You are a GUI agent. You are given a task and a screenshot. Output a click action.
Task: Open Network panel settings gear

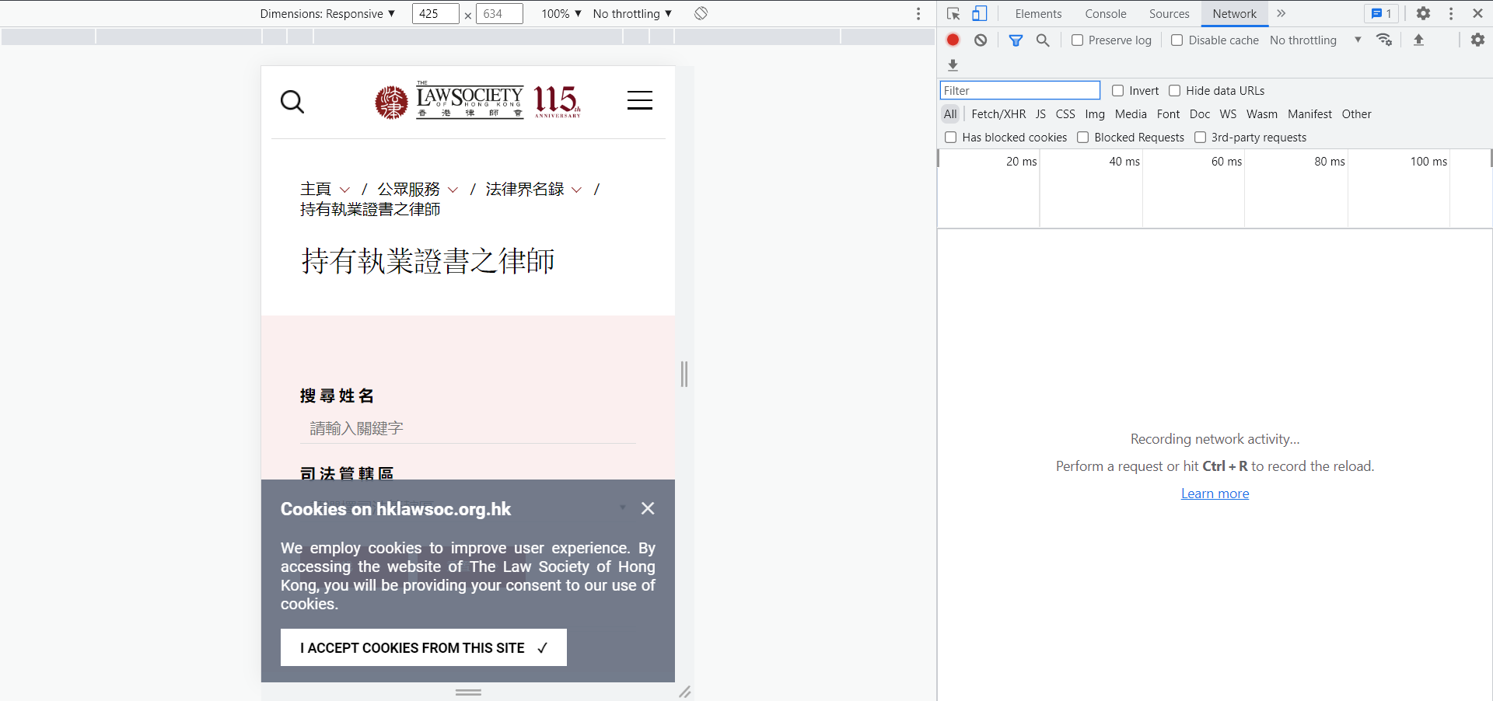[x=1477, y=40]
